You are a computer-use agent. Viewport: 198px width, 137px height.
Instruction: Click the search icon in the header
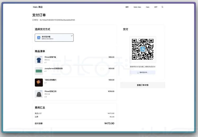click(162, 7)
